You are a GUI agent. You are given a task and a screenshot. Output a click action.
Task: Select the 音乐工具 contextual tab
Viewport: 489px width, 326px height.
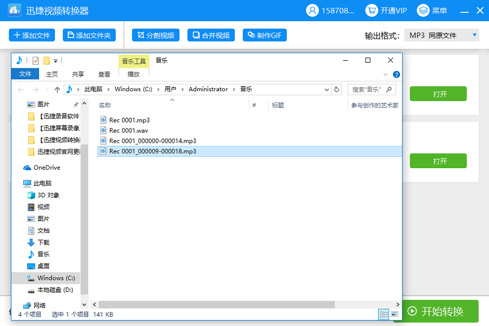(x=134, y=61)
